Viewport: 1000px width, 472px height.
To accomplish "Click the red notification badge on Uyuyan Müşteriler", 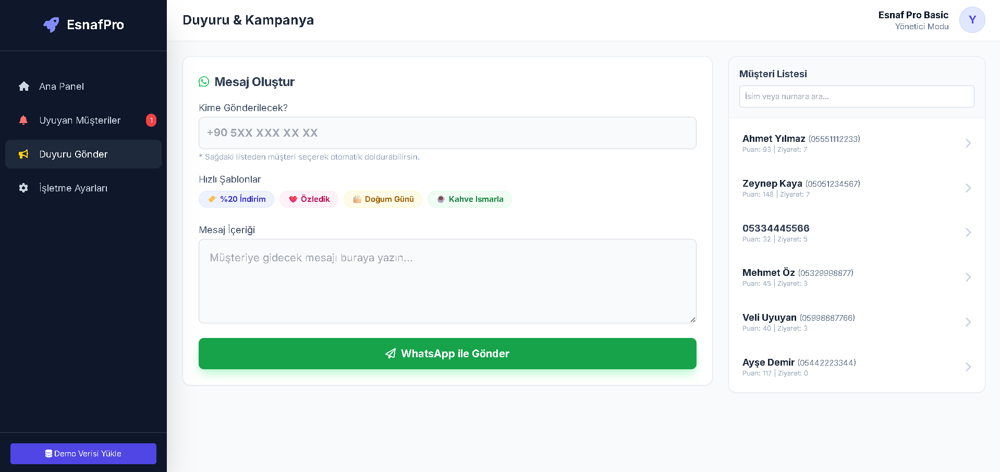I will point(151,120).
